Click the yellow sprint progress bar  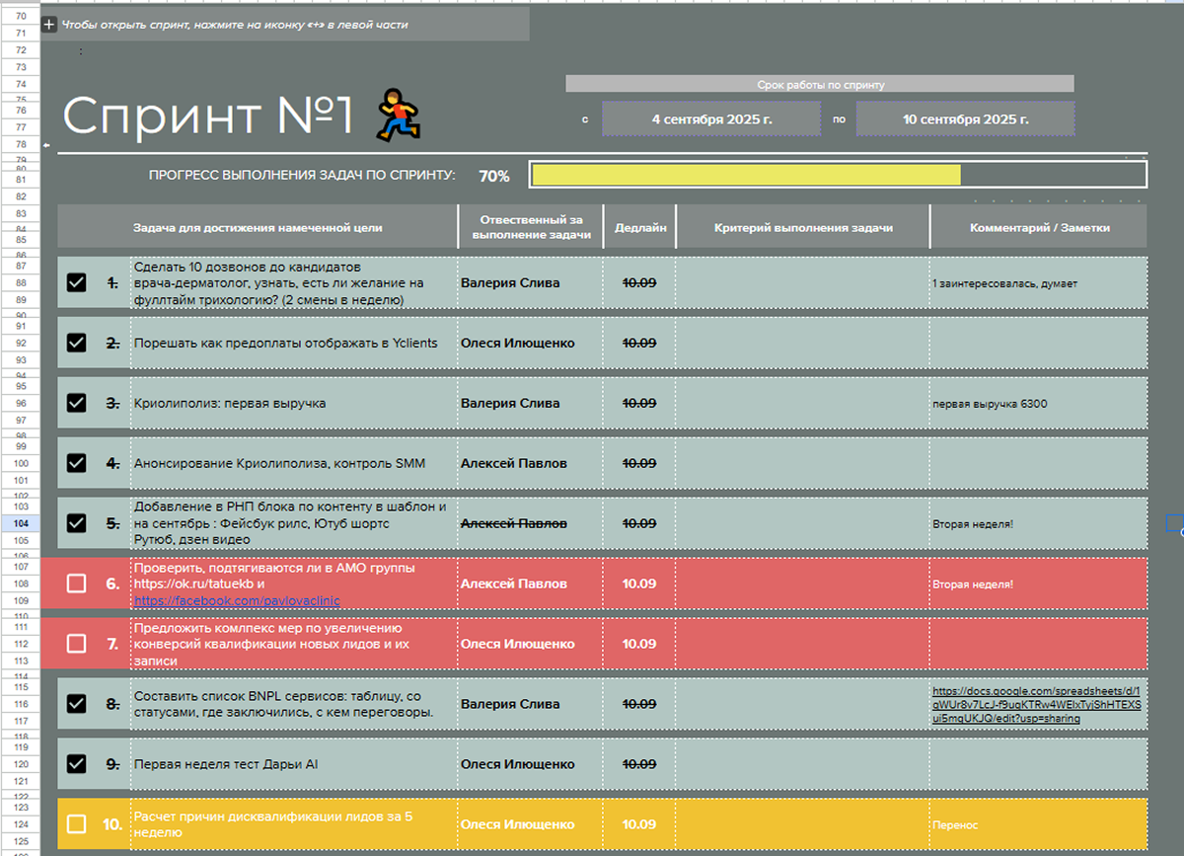[x=746, y=175]
